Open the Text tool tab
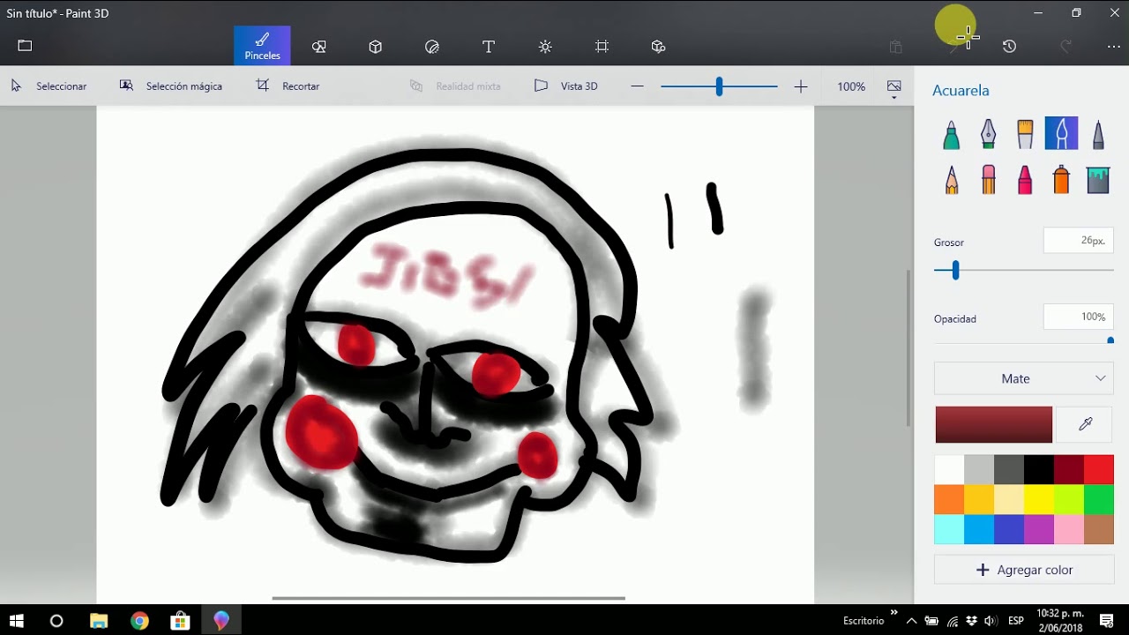This screenshot has height=635, width=1129. click(x=489, y=47)
